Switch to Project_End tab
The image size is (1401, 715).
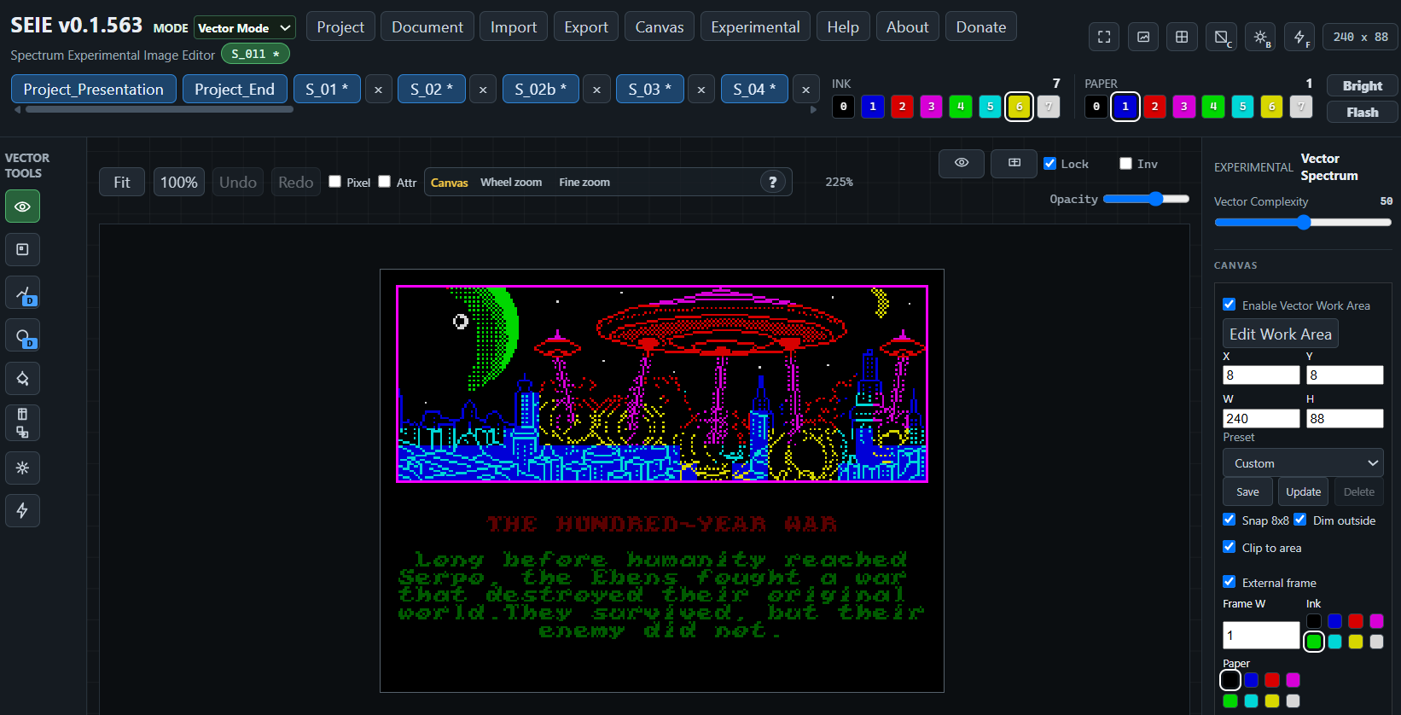coord(235,90)
